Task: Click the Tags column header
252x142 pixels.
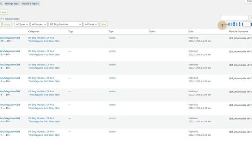Action: click(70, 32)
